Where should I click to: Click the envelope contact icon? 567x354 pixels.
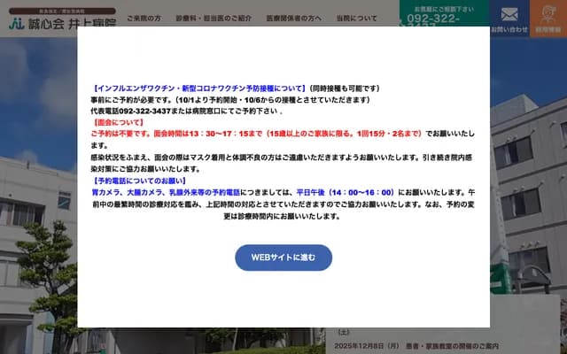pos(509,14)
